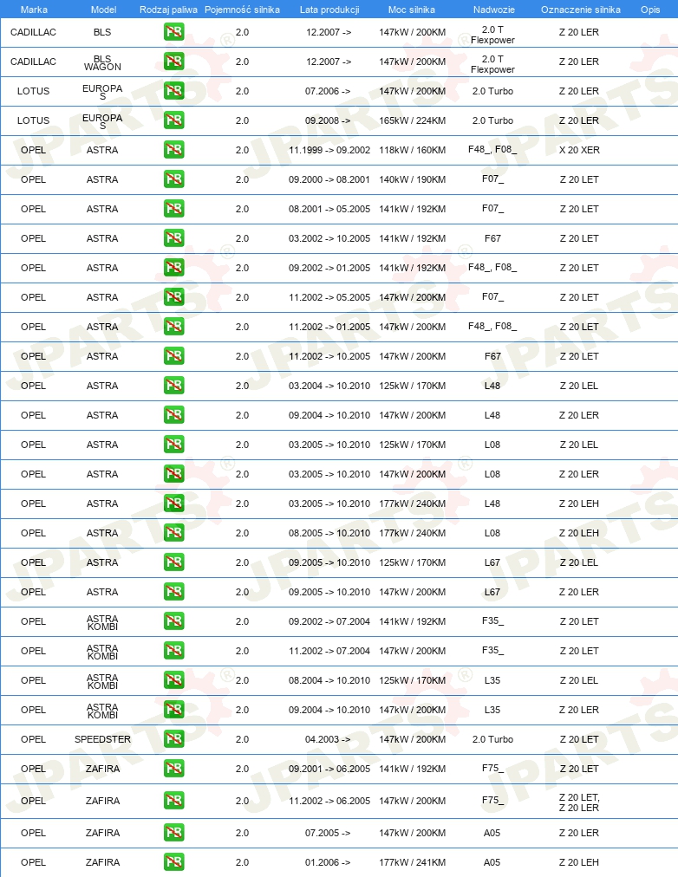Click the fuel icon in the SPEEDSTER row
Viewport: 678px width, 877px height.
tap(174, 739)
